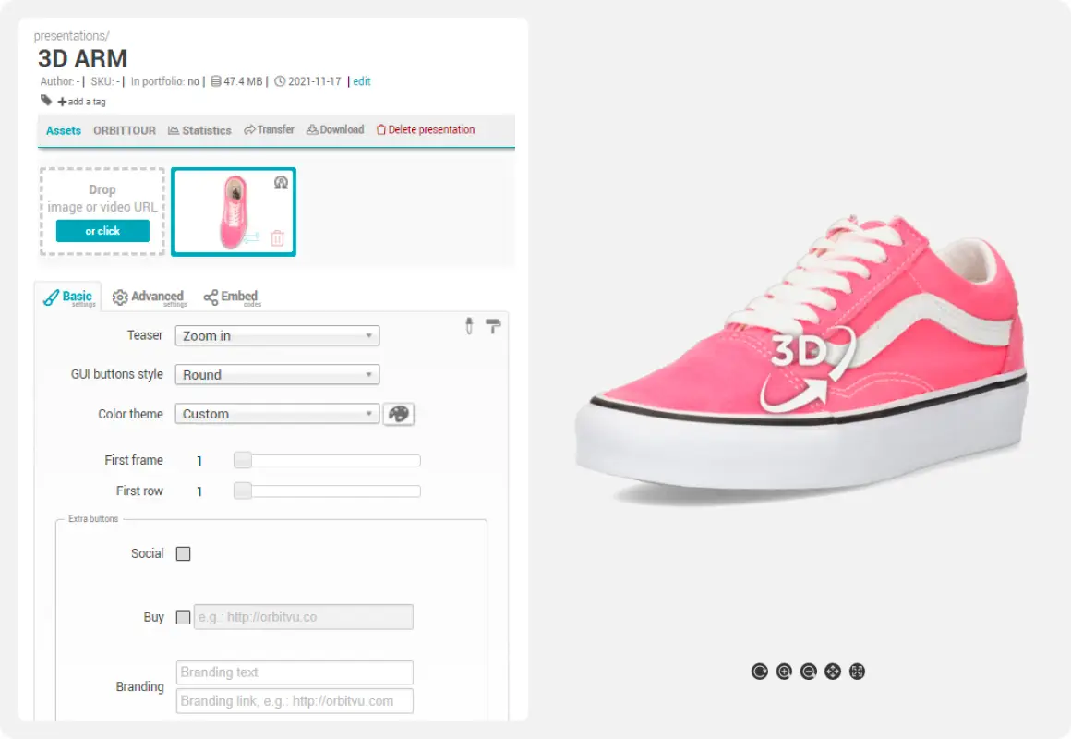Open the GUI buttons style dropdown
The image size is (1071, 739).
(276, 374)
